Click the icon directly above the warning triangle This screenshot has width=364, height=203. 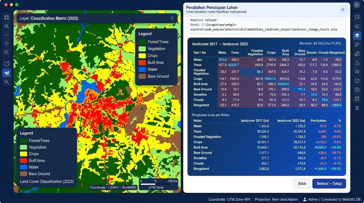point(357,54)
